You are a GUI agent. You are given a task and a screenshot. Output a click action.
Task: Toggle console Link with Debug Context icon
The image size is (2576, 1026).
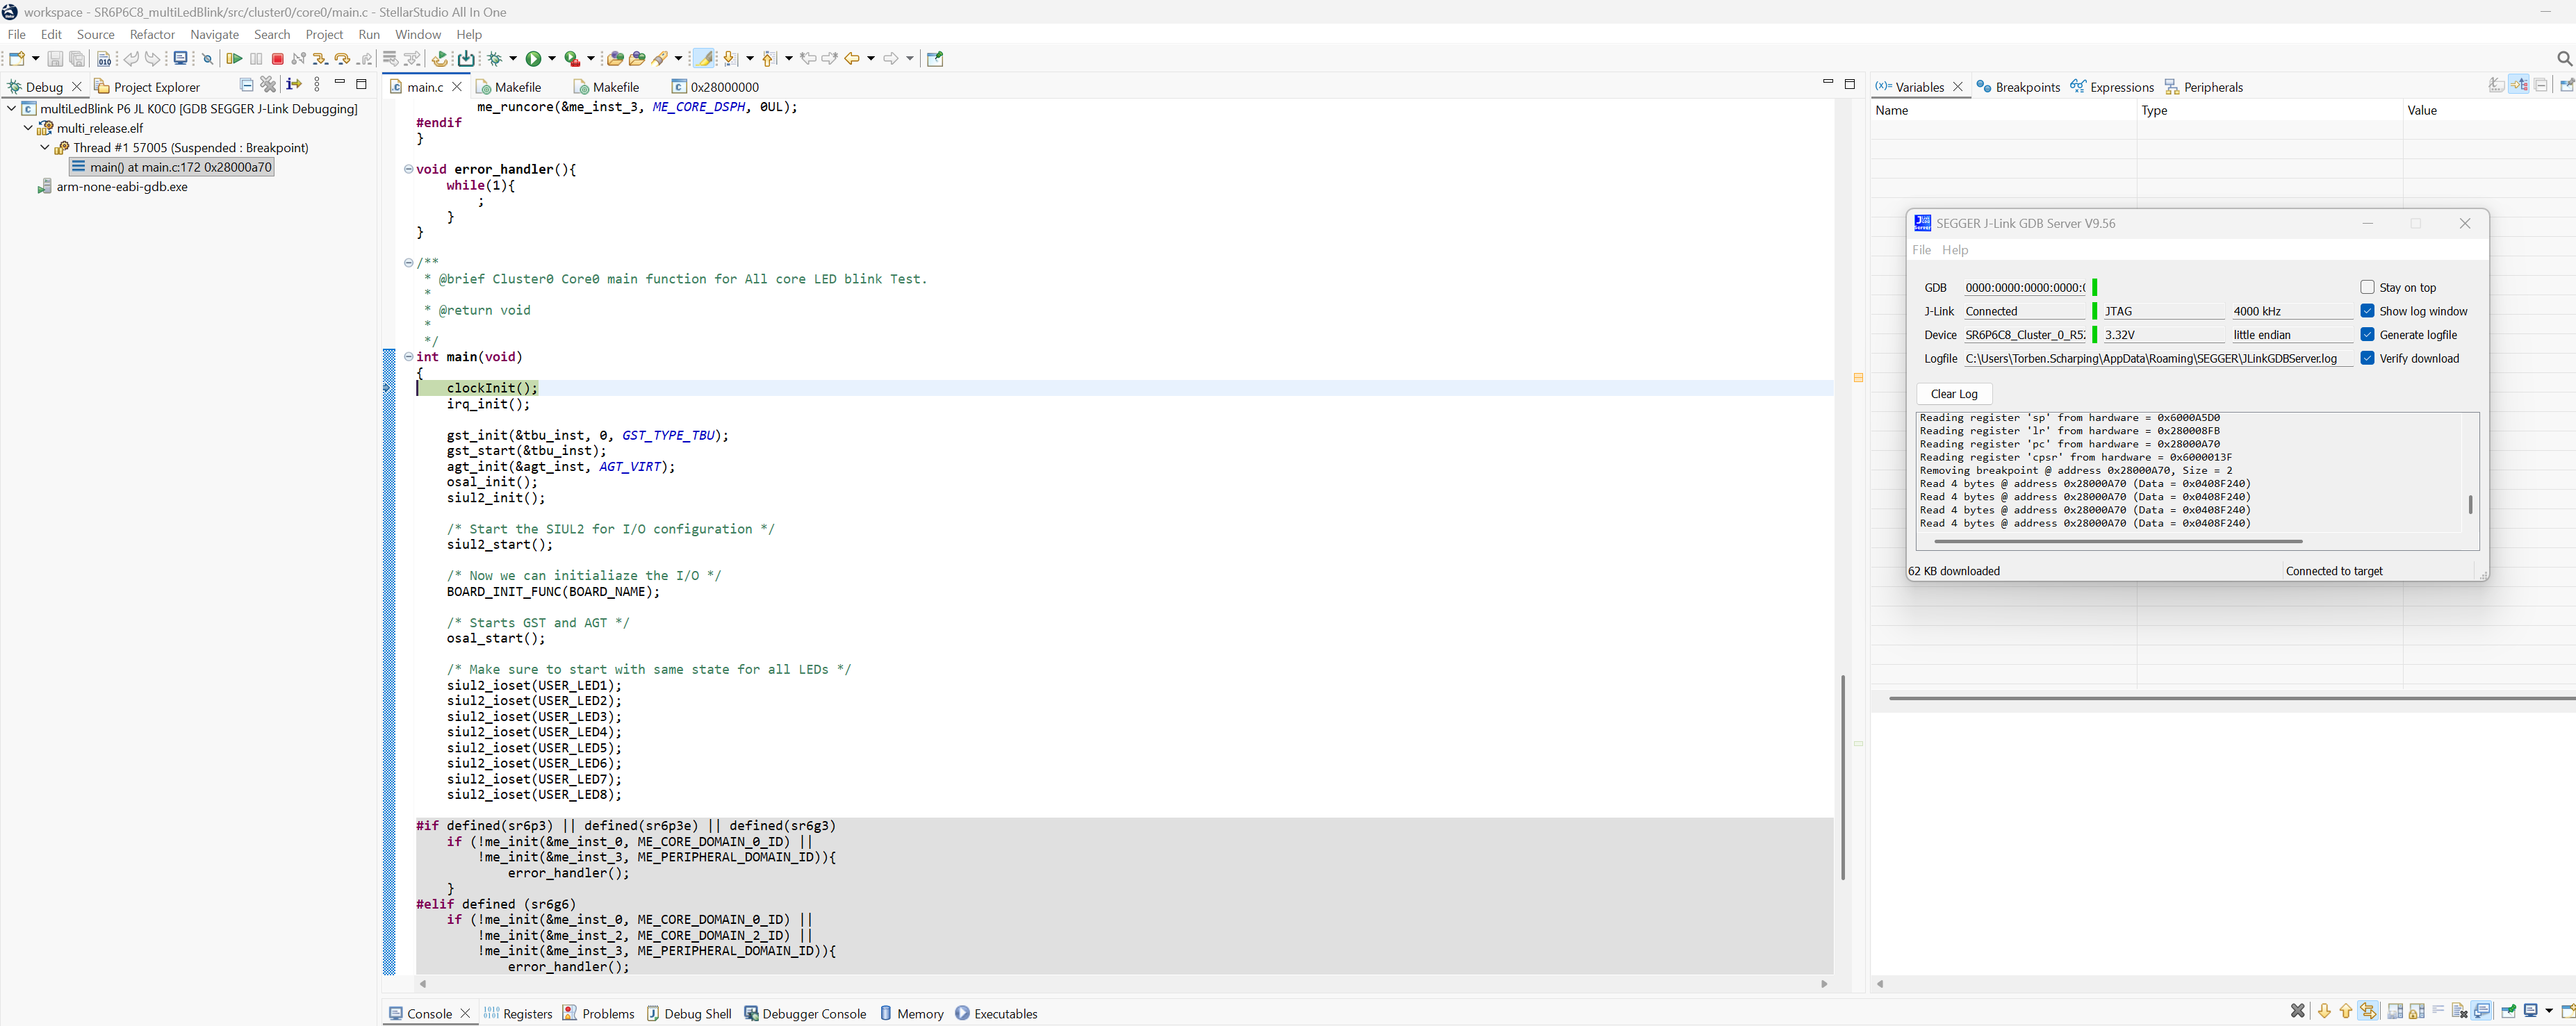(x=2368, y=1011)
